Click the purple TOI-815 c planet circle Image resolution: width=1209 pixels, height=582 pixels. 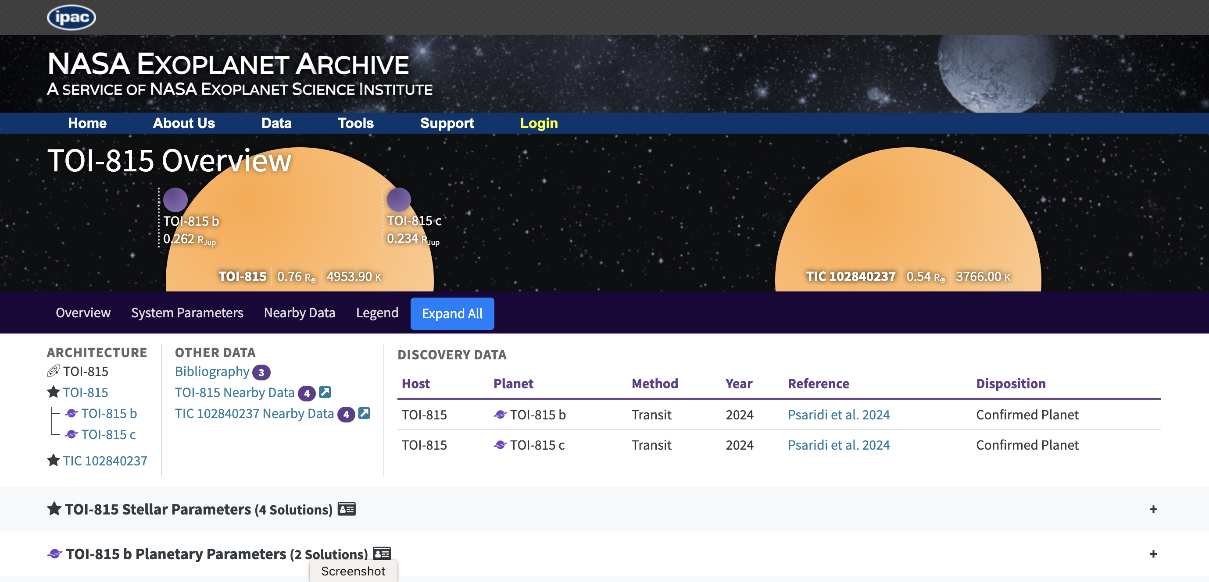[399, 200]
